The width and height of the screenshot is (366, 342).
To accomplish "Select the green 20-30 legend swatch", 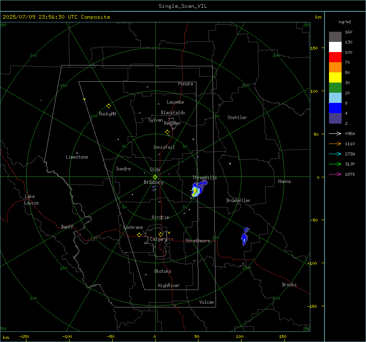I will coord(335,88).
